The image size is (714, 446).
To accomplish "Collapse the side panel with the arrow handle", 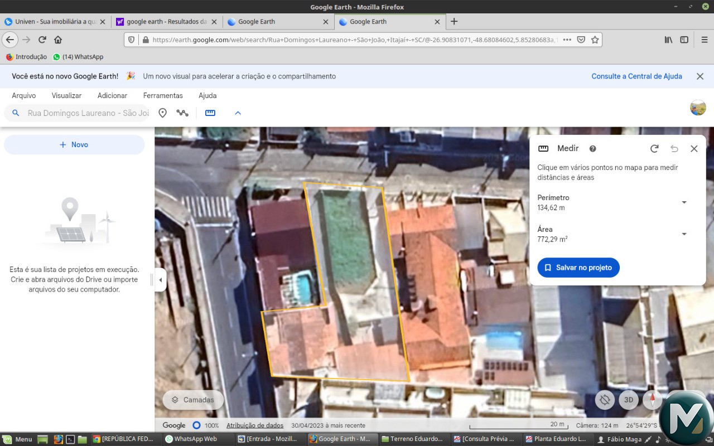I will click(160, 280).
